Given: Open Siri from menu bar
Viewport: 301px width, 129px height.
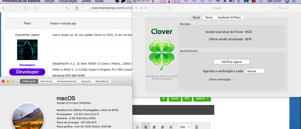Looking at the screenshot, I should click(x=287, y=1).
